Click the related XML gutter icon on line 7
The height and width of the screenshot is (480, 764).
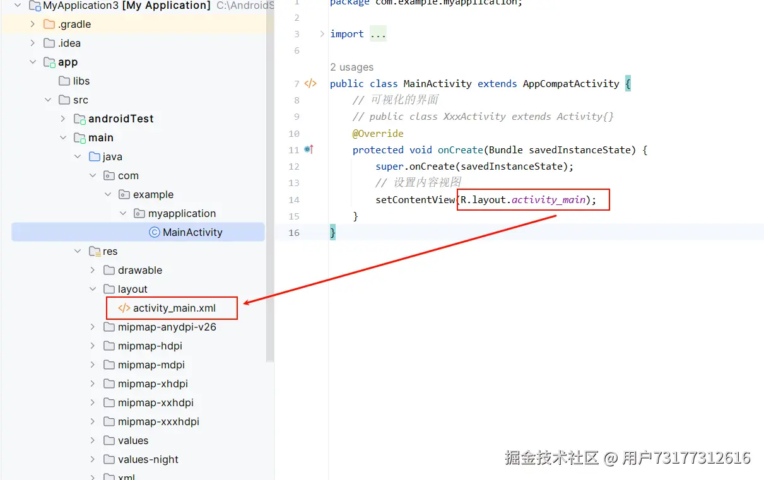[310, 83]
